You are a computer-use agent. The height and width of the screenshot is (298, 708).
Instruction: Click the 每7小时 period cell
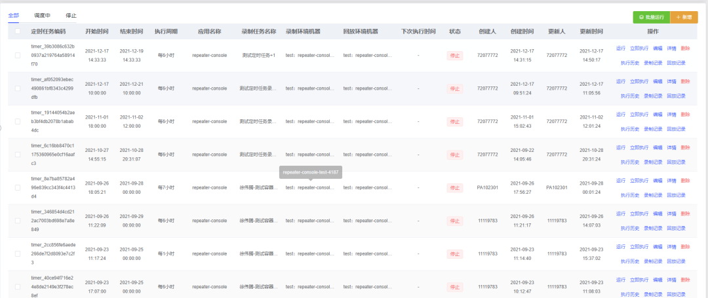(166, 187)
